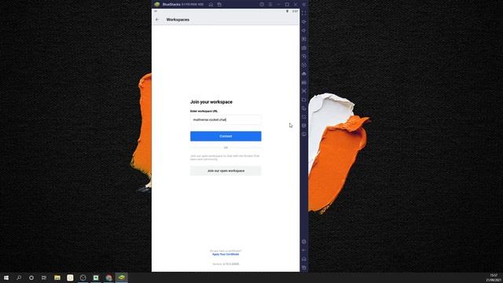503x283 pixels.
Task: Open BlueStacks home icon in title bar
Action: click(211, 5)
